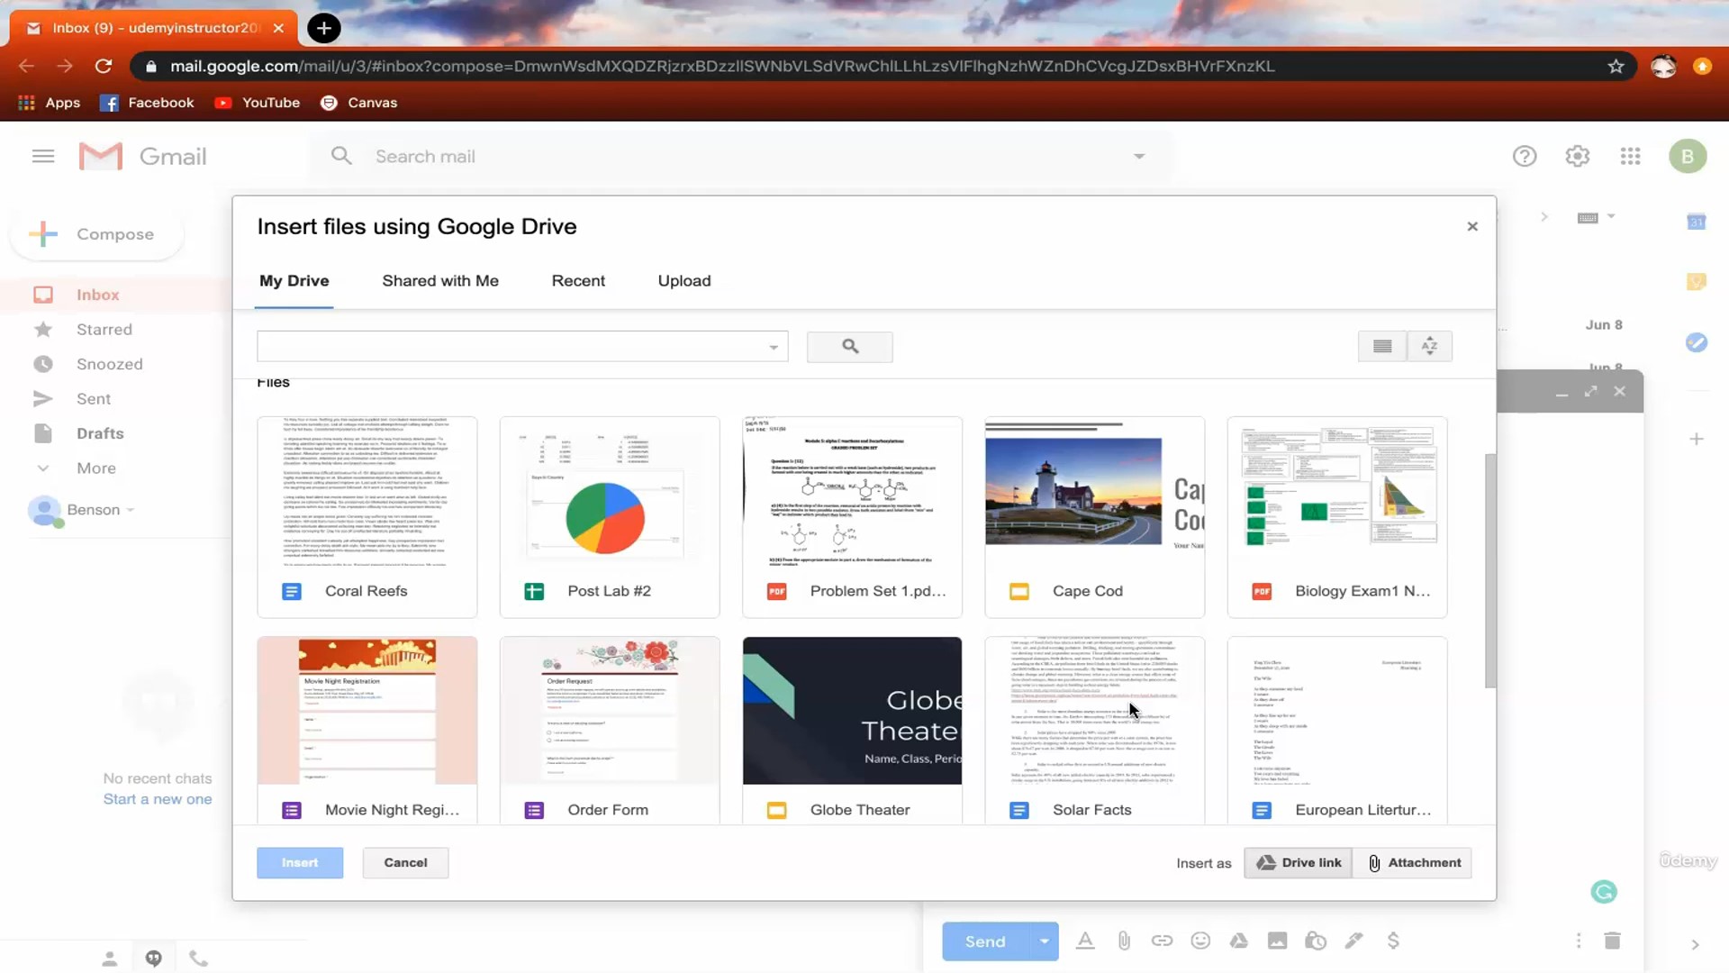Open the emoji picker in compose
Viewport: 1729px width, 973px height.
point(1200,941)
